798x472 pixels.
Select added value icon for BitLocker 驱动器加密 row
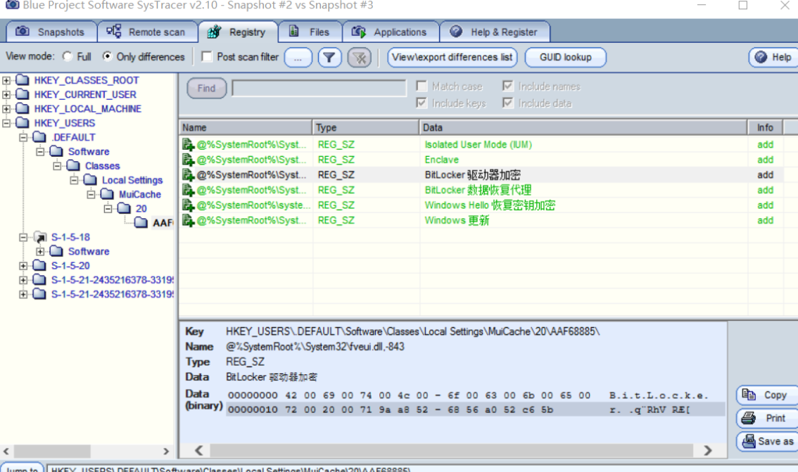189,175
